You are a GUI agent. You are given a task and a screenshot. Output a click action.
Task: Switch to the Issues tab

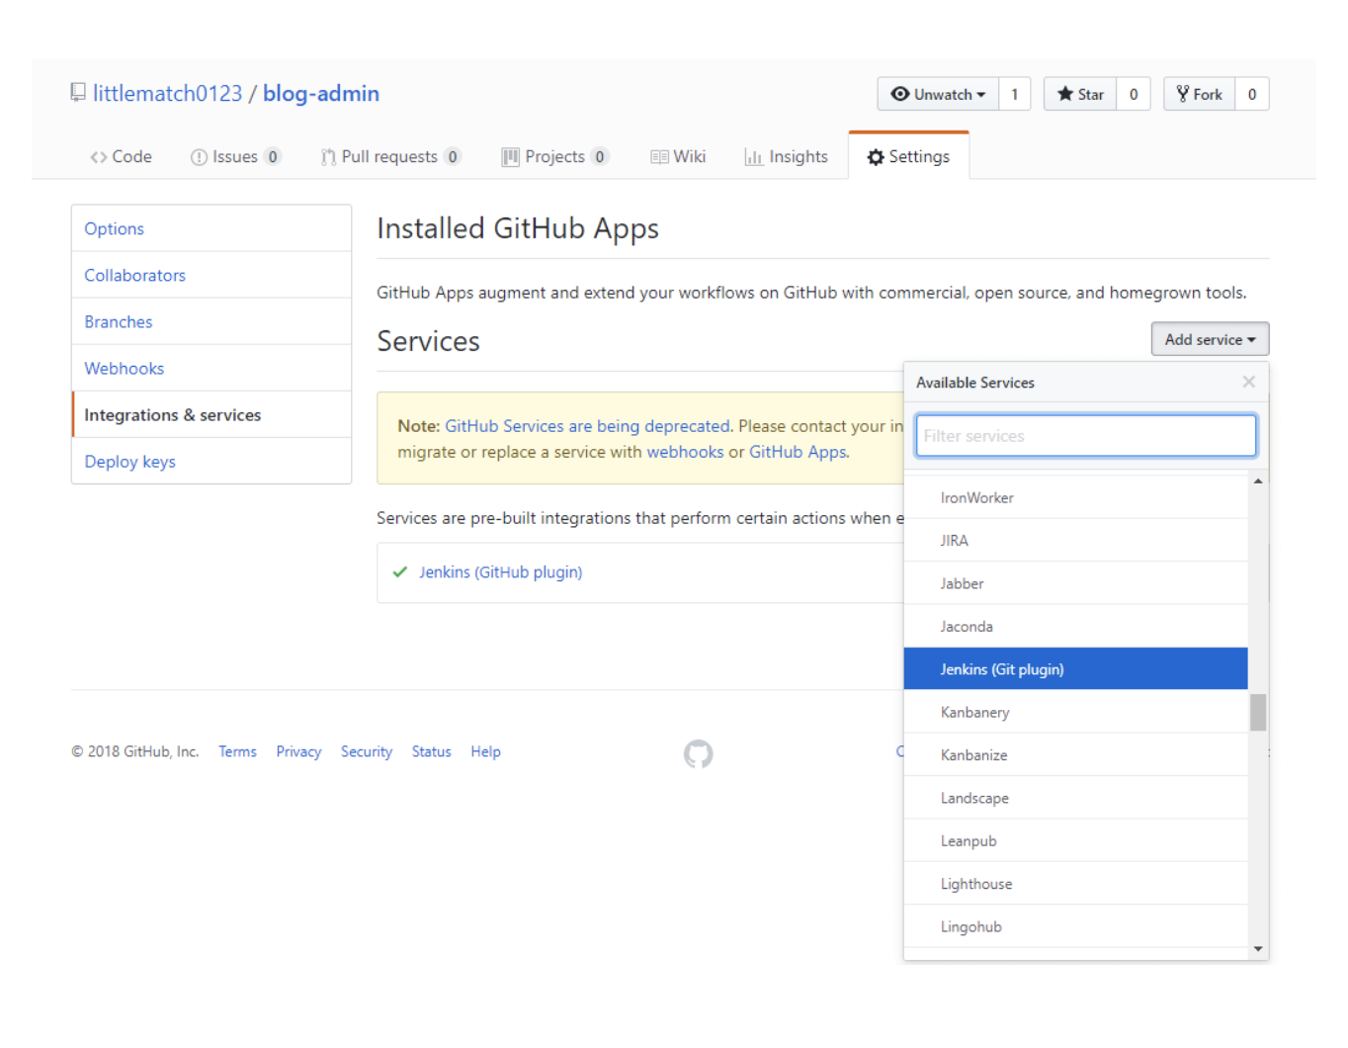click(236, 156)
